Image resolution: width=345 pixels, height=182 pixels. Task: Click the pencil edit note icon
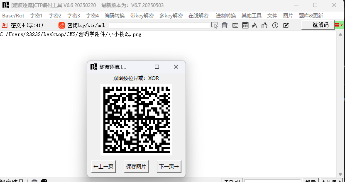pos(286,25)
